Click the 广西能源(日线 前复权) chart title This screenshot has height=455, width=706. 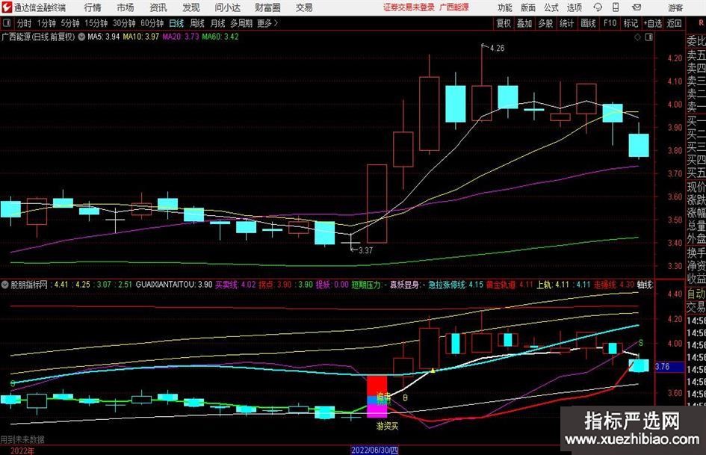(38, 37)
